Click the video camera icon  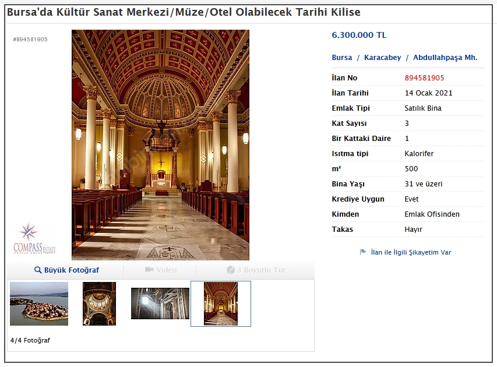pyautogui.click(x=149, y=270)
